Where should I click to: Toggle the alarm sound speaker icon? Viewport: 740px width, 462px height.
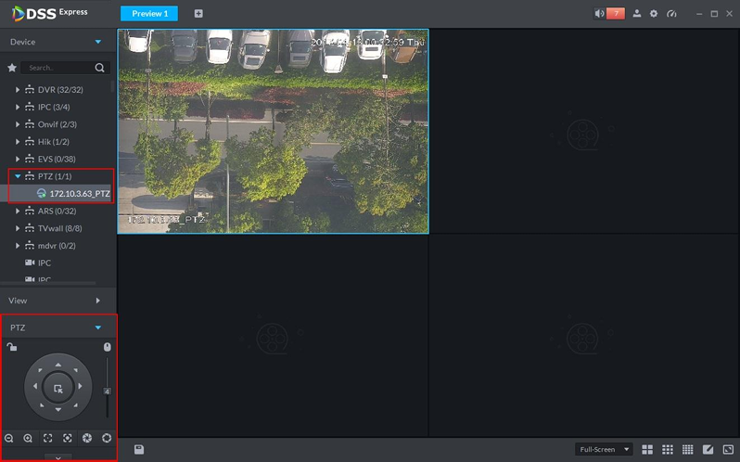600,14
